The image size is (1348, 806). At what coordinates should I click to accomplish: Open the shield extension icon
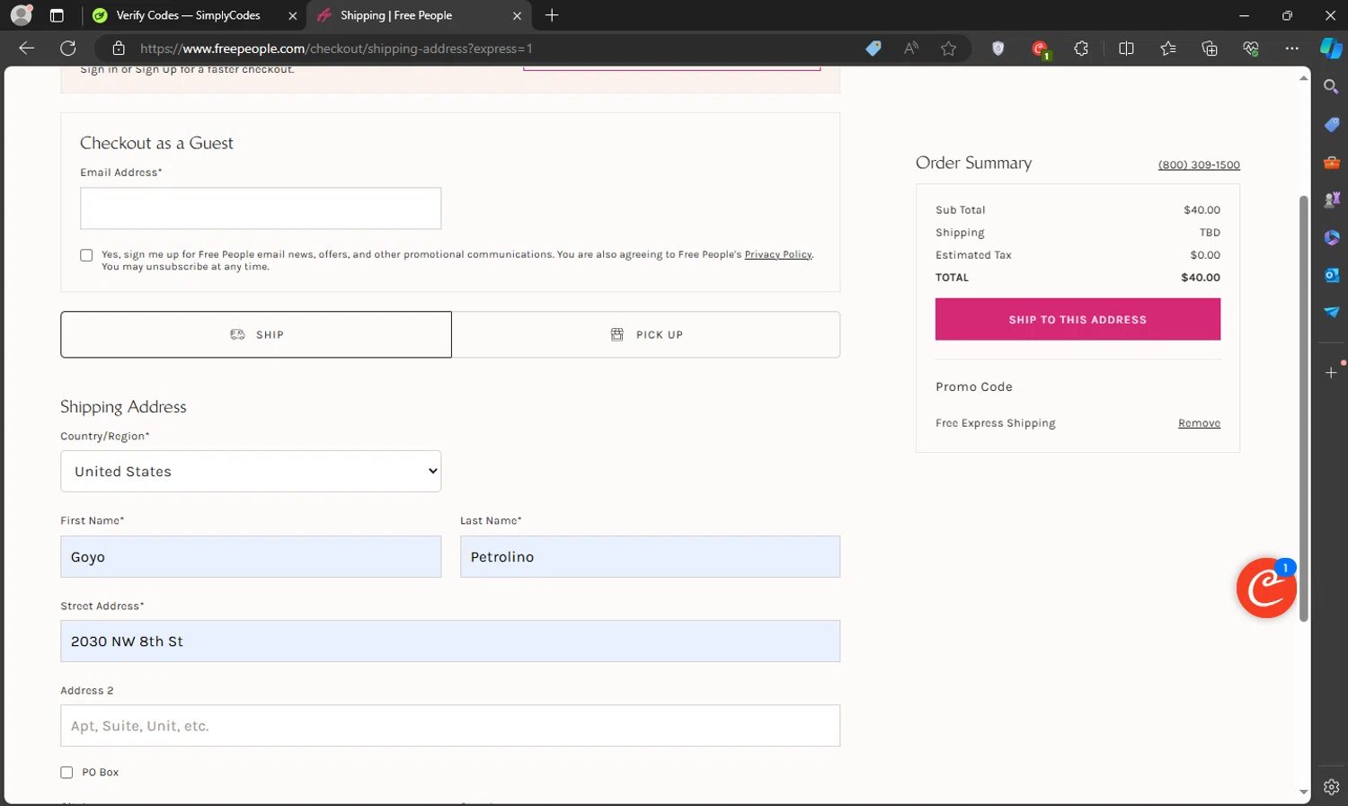coord(998,49)
